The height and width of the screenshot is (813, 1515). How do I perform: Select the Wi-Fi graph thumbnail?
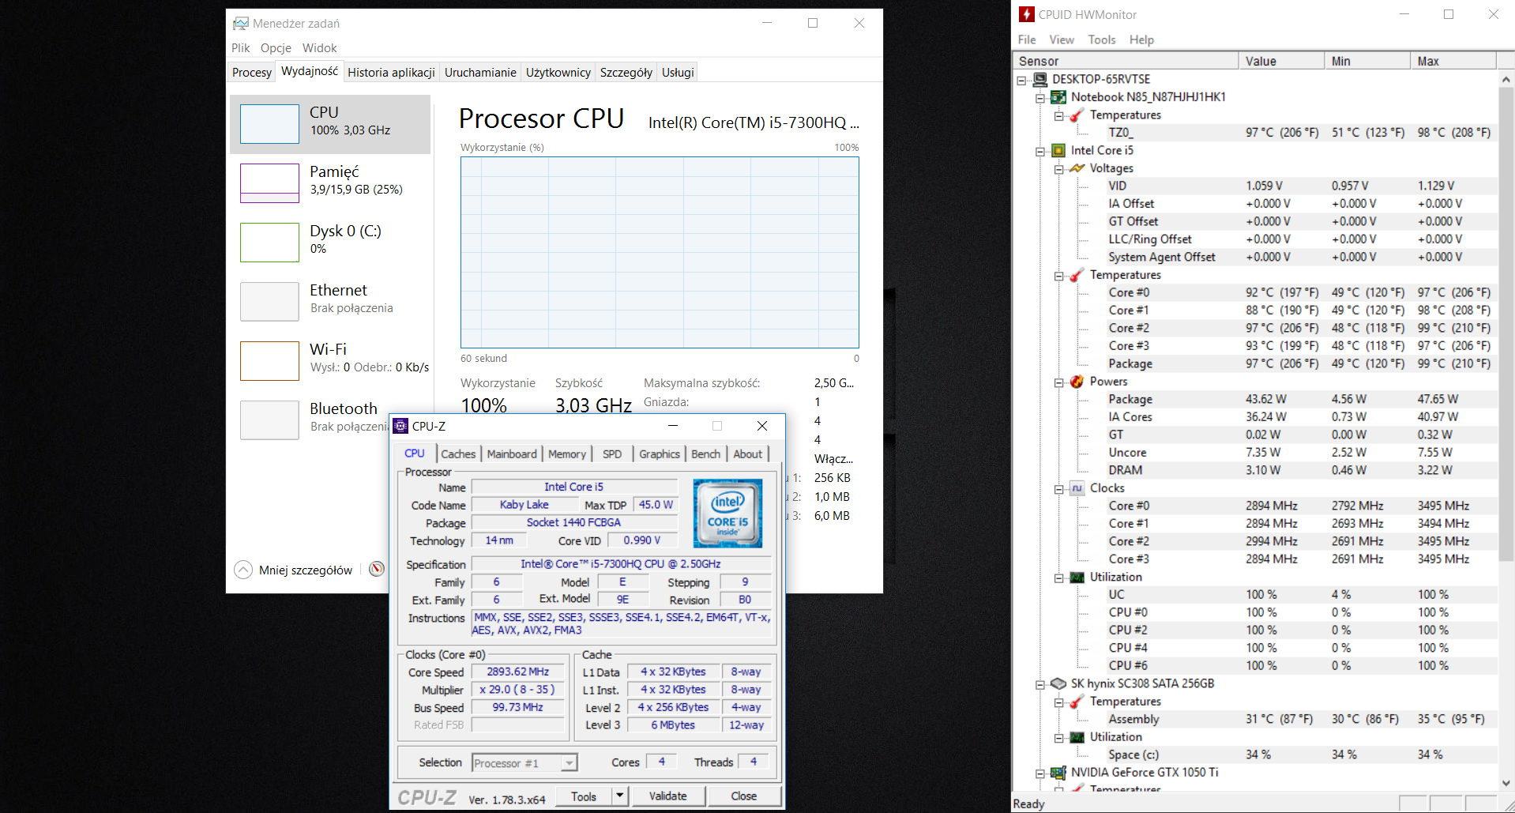tap(269, 361)
